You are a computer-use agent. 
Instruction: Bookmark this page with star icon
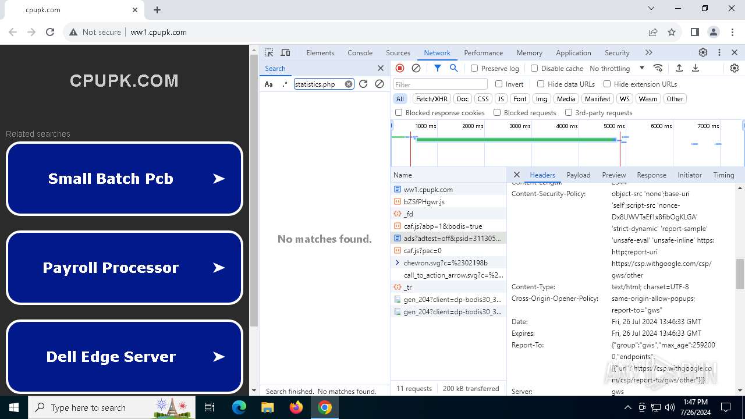click(672, 32)
